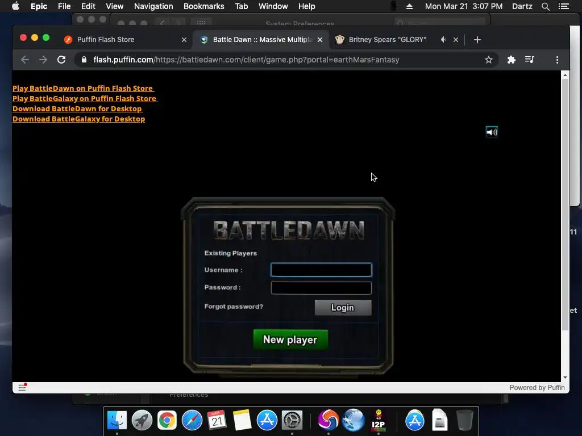Open Download BattleDawn for Desktop link
The width and height of the screenshot is (582, 436).
(x=77, y=108)
